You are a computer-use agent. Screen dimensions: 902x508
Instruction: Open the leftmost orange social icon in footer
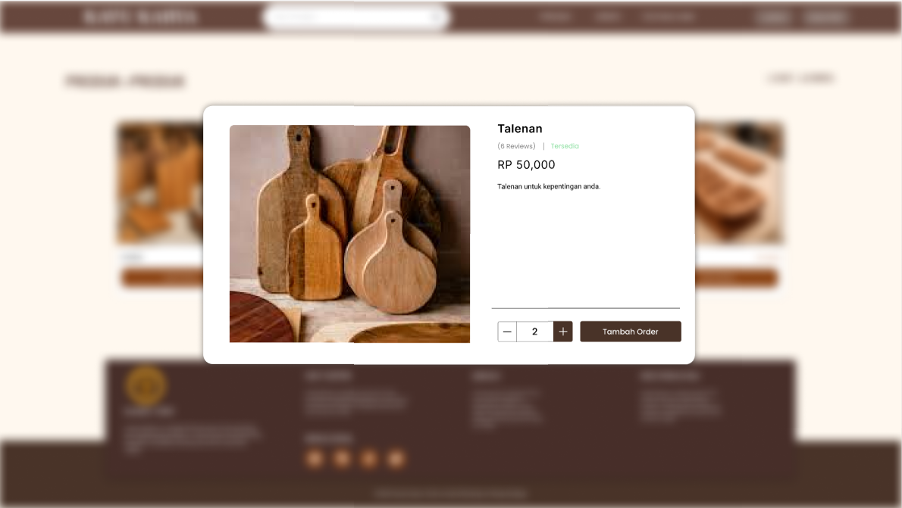tap(315, 459)
